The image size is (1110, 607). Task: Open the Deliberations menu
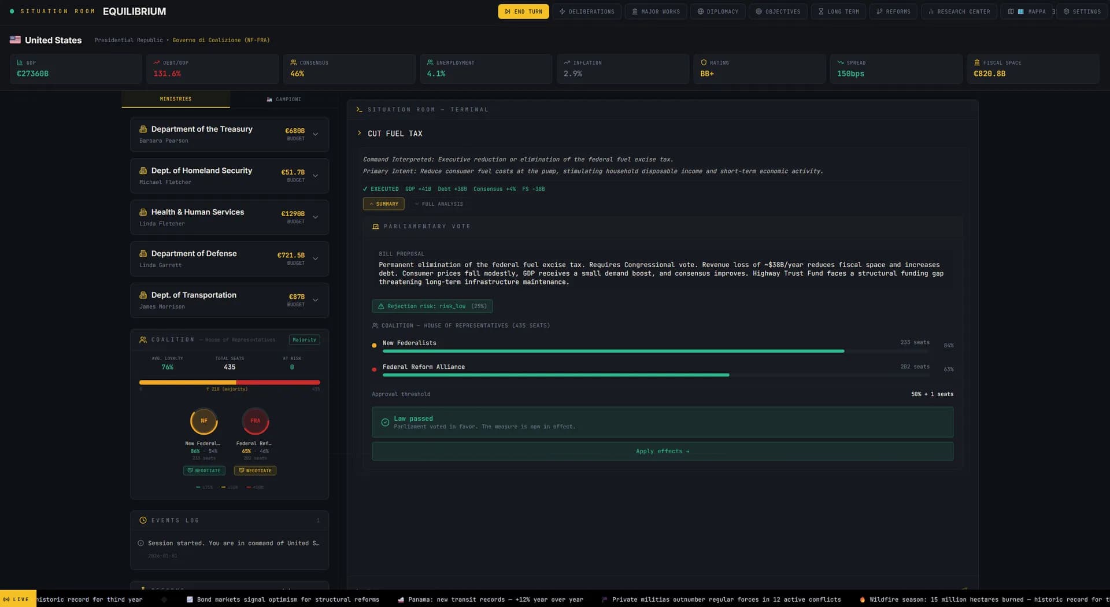(x=587, y=12)
